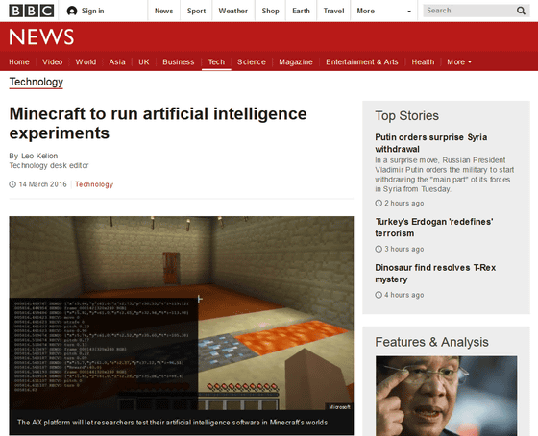Screen dimensions: 538x436
Task: Click the AIX platform image caption
Action: point(172,423)
